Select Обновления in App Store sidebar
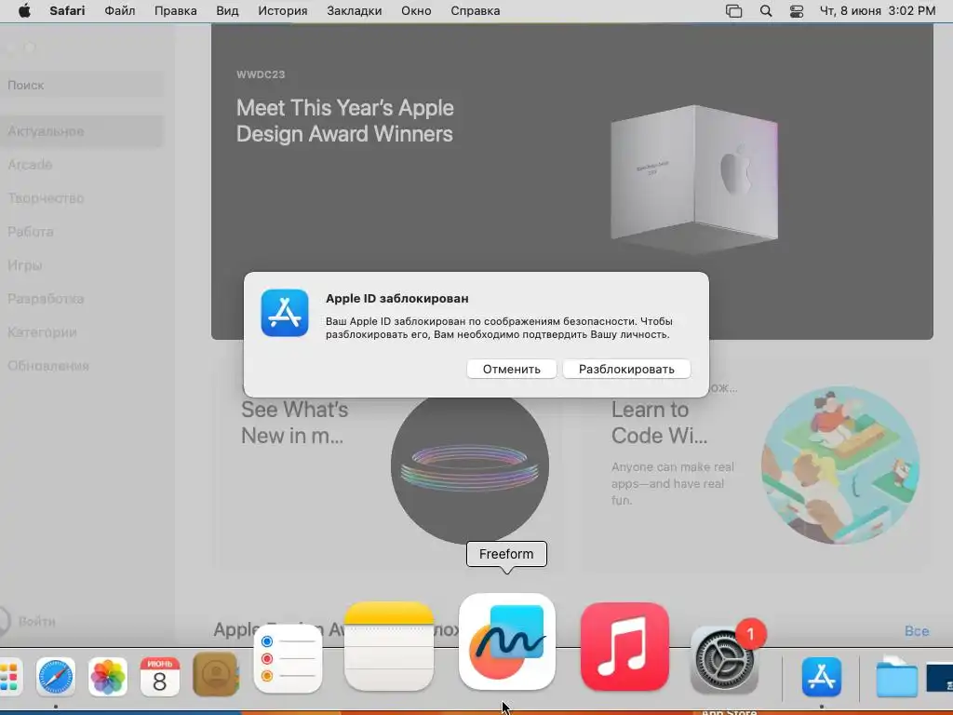This screenshot has width=953, height=715. (48, 365)
